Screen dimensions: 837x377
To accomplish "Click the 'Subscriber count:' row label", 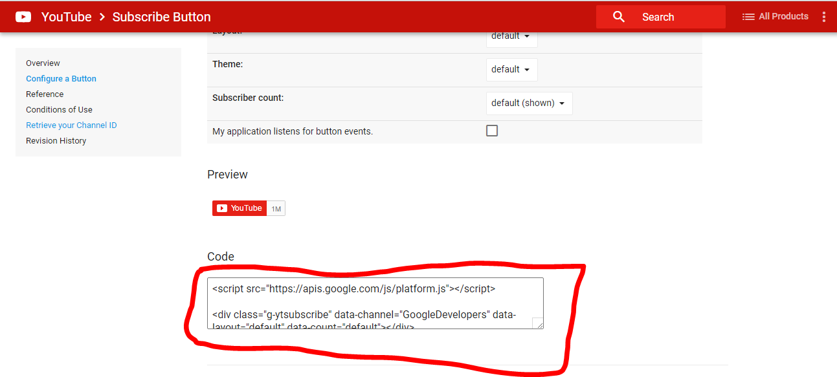I will tap(248, 98).
